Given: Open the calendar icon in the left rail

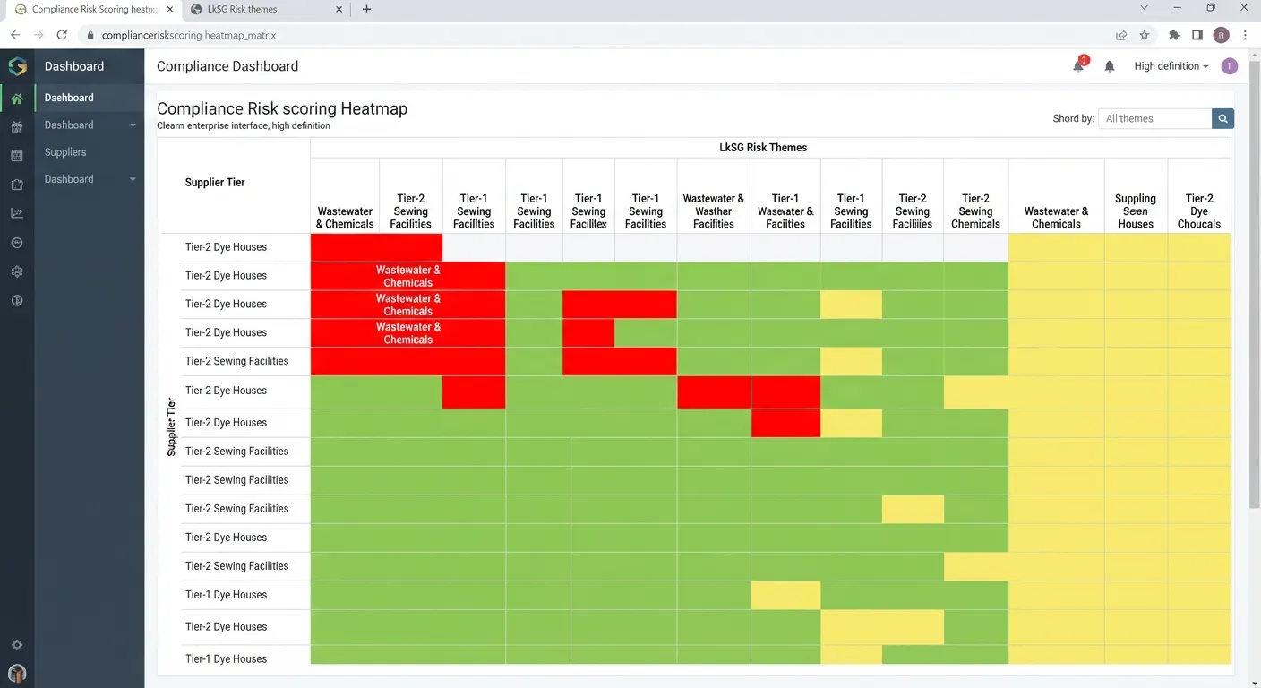Looking at the screenshot, I should pos(17,156).
